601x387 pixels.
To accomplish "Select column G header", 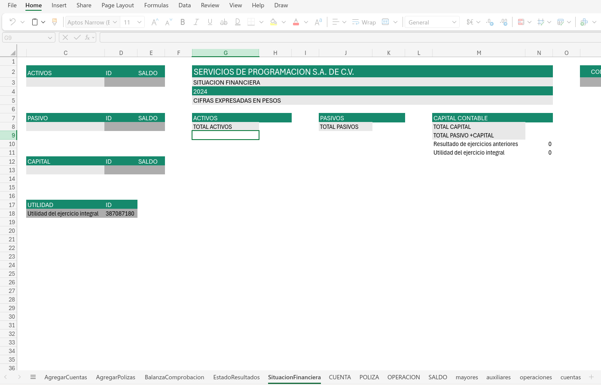I will click(226, 53).
